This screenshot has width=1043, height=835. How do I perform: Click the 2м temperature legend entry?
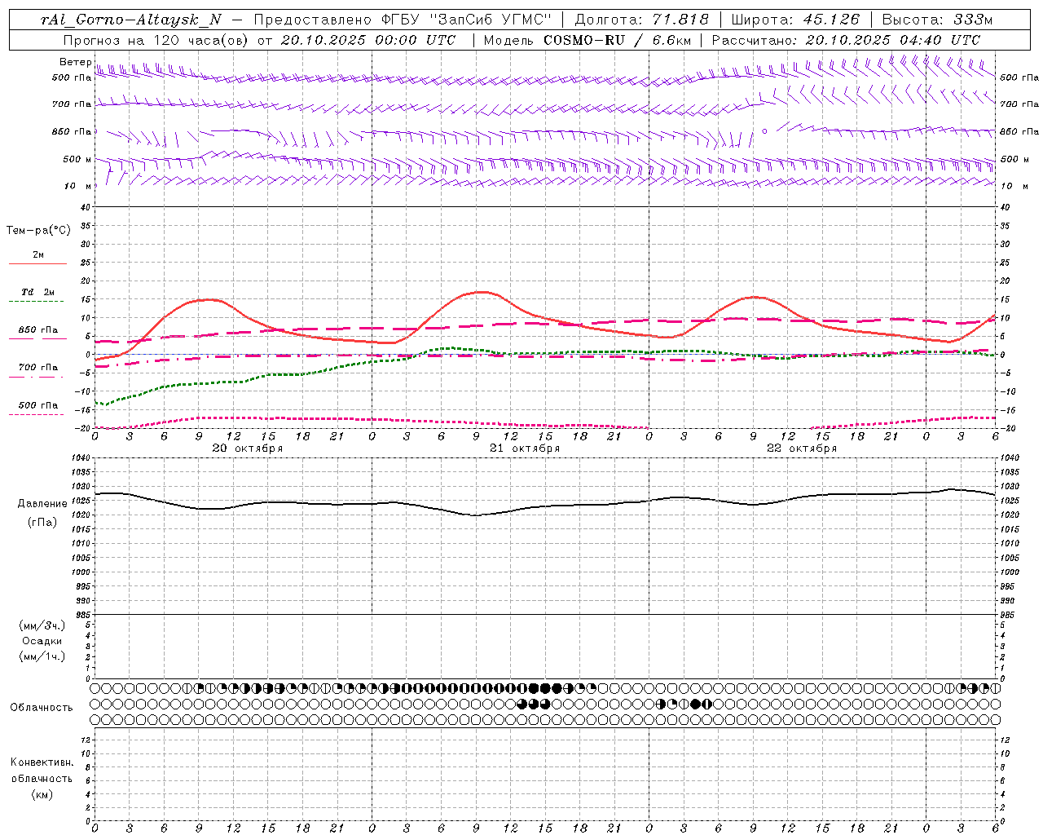click(38, 255)
